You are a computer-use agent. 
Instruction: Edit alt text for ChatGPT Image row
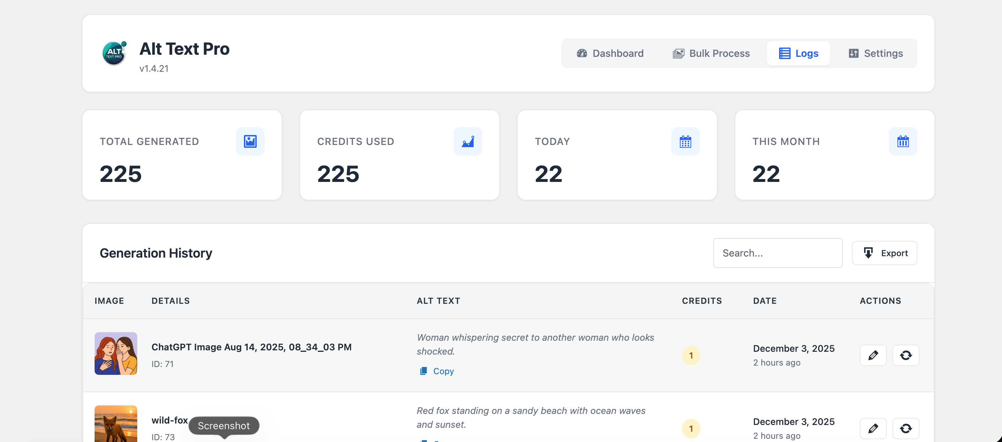point(873,355)
